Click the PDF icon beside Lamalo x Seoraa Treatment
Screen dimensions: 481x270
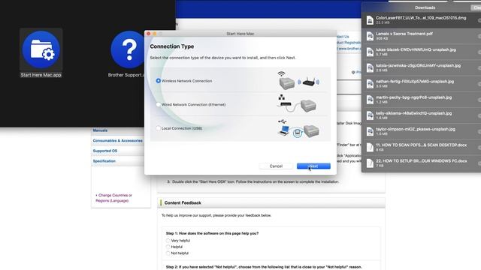click(370, 36)
